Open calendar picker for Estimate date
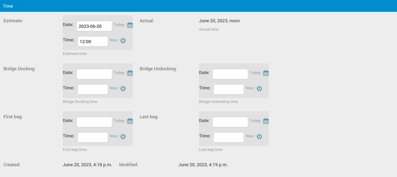The width and height of the screenshot is (397, 177). tap(130, 25)
